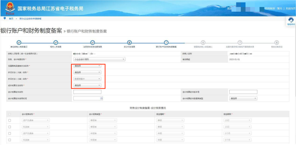
Task: Go to step 2 相关人员信息 circle
Action: 56,42
